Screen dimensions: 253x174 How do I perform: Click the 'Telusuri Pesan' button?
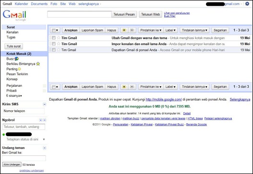[124, 14]
